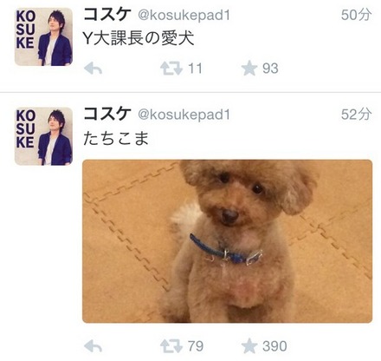The width and height of the screenshot is (381, 361).
Task: Open the 50分 timestamp
Action: coord(356,15)
